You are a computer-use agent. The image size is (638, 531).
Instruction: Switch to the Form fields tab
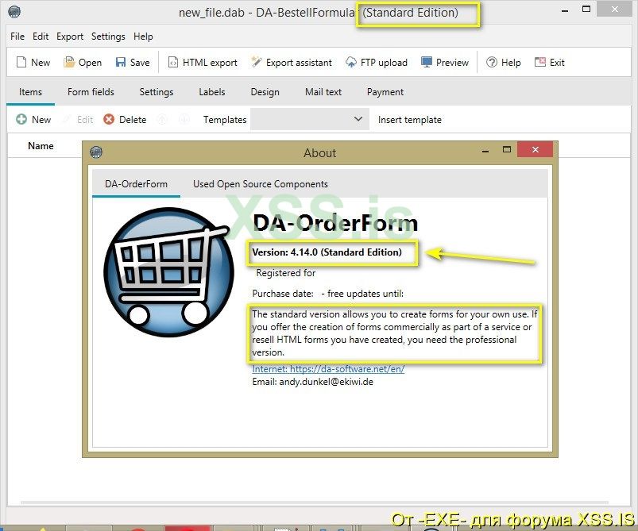pyautogui.click(x=91, y=92)
